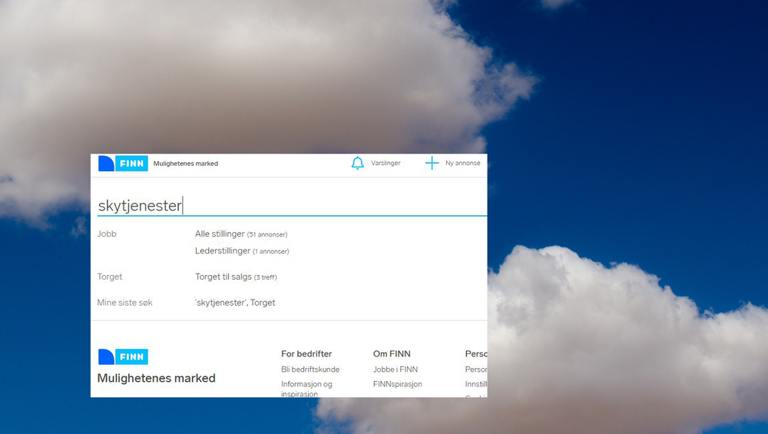
Task: Click the Jobb category label
Action: coord(107,234)
